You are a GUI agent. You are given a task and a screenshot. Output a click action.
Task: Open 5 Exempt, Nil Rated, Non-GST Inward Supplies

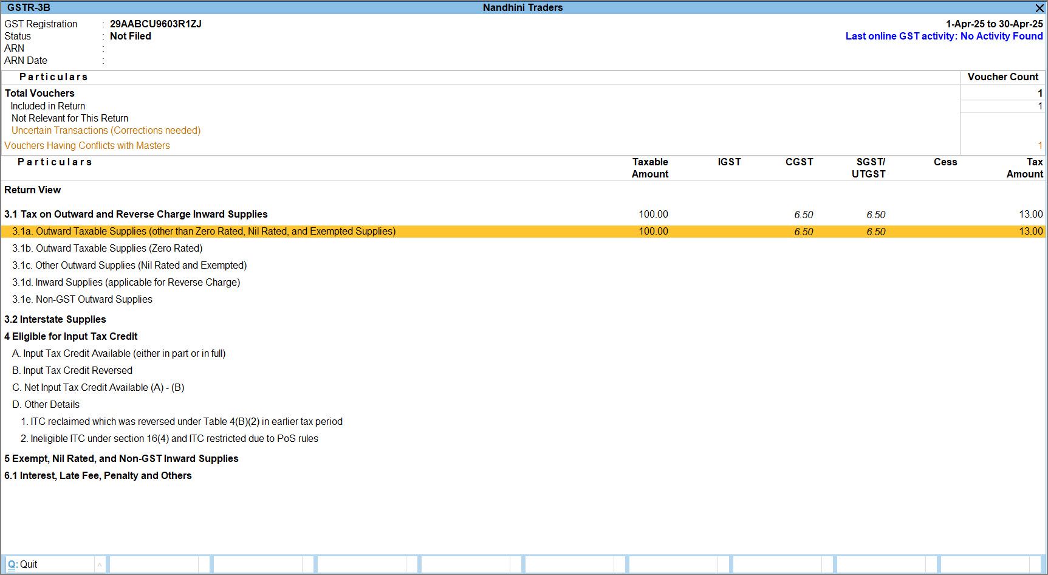[x=122, y=459]
